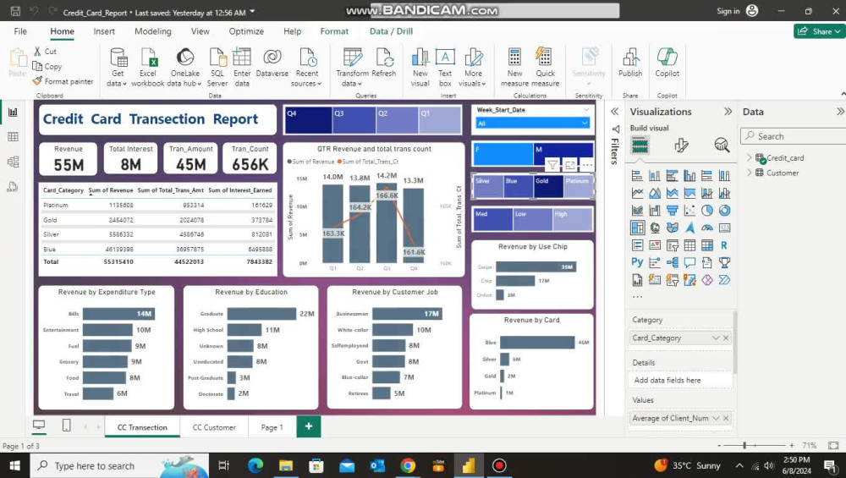
Task: Select R script visual icon
Action: (724, 245)
